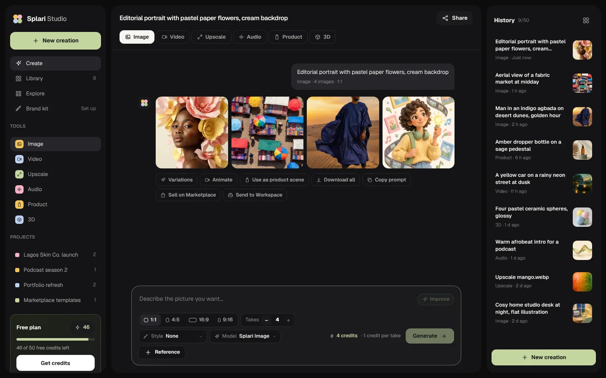Switch to the Video tab
This screenshot has width=606, height=378.
click(173, 37)
